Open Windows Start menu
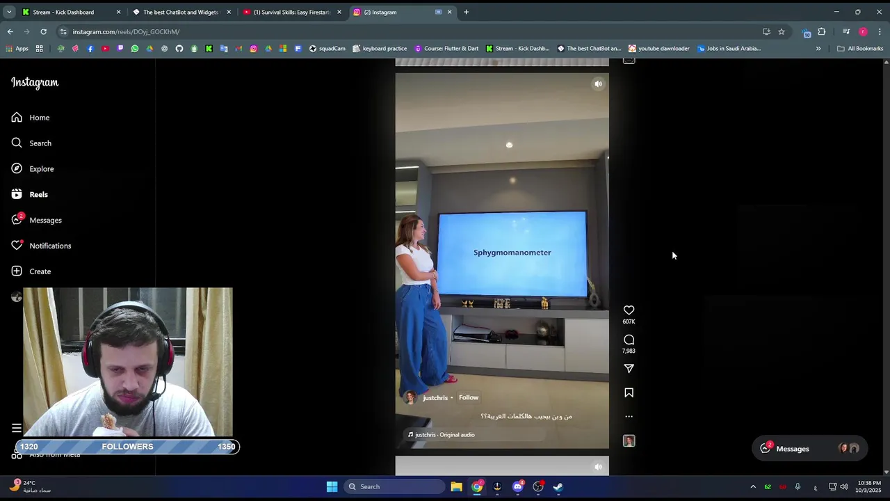The image size is (890, 501). pyautogui.click(x=332, y=486)
